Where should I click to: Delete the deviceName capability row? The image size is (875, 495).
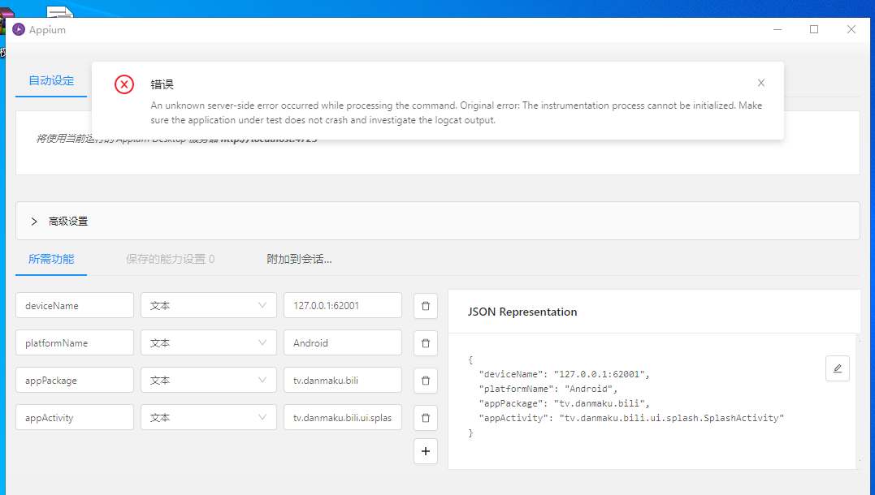pos(425,306)
